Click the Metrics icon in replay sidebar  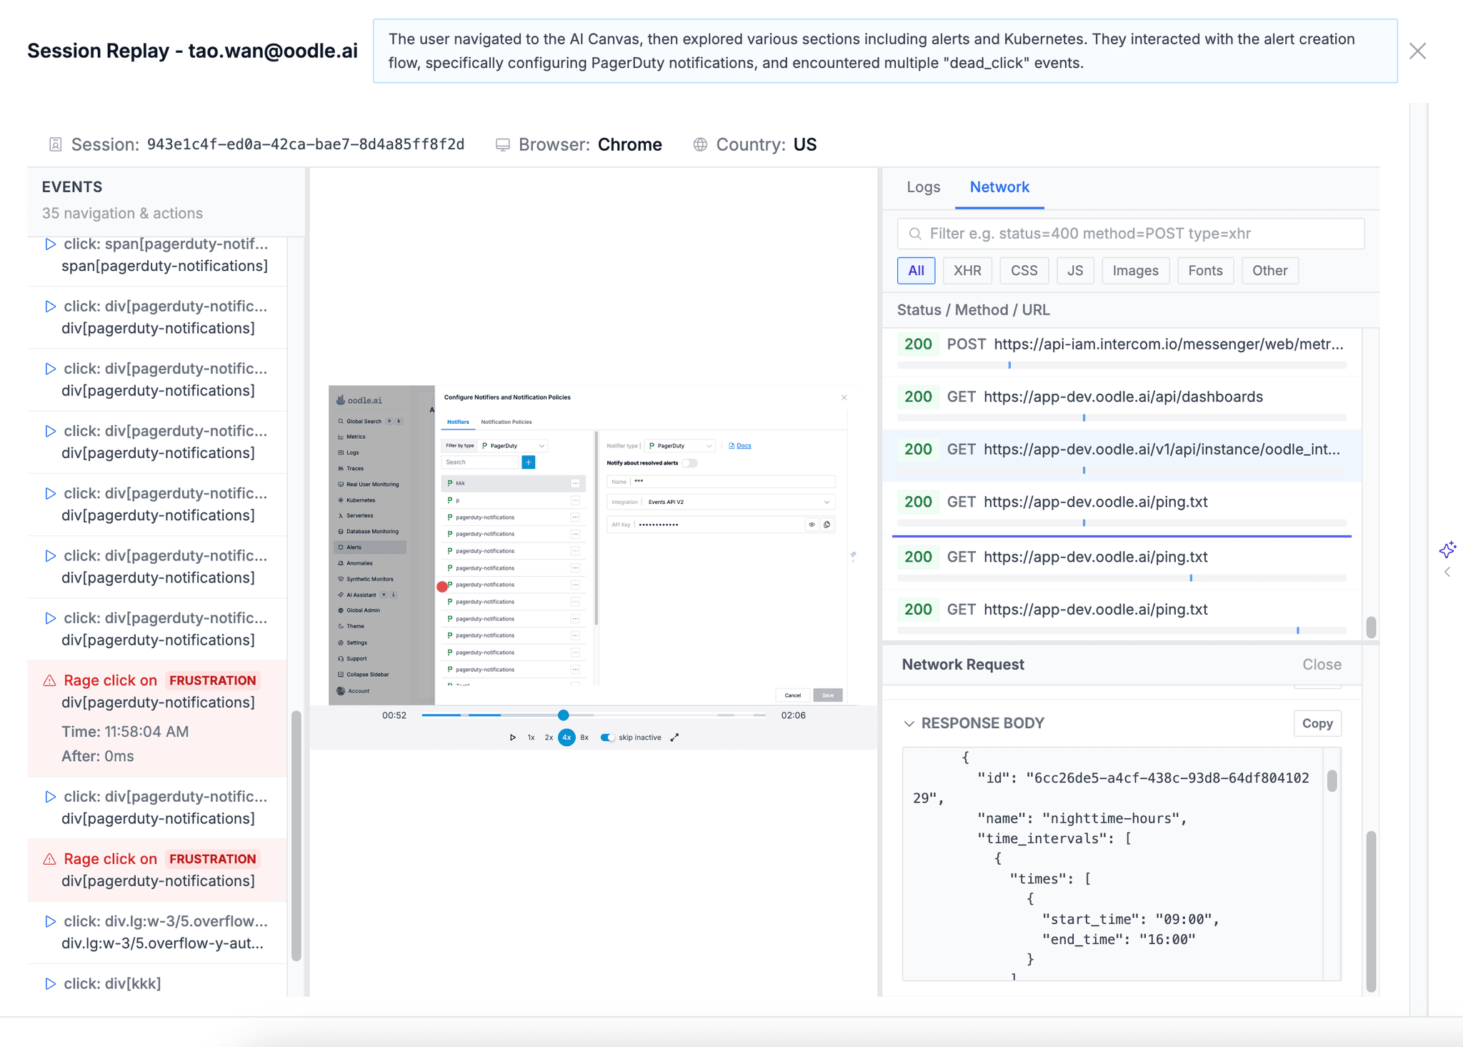tap(341, 437)
